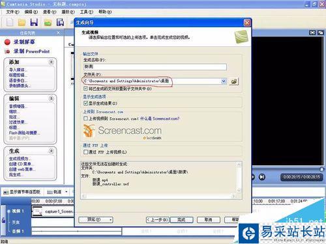Click the 音频 1 audio track label
This screenshot has width=326, height=244.
pyautogui.click(x=18, y=232)
